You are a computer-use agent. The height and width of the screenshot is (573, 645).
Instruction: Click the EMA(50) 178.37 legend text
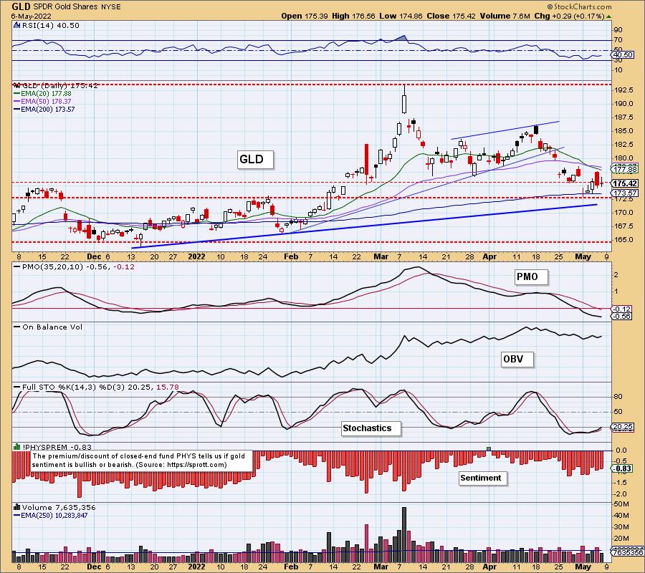click(46, 102)
